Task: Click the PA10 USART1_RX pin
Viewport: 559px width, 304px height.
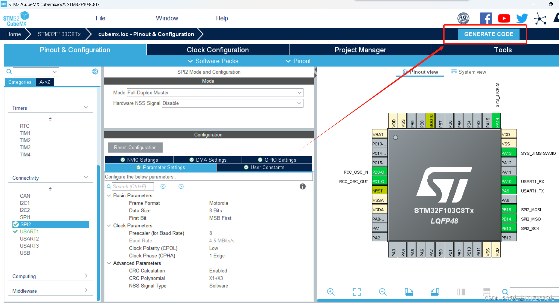Action: (509, 181)
